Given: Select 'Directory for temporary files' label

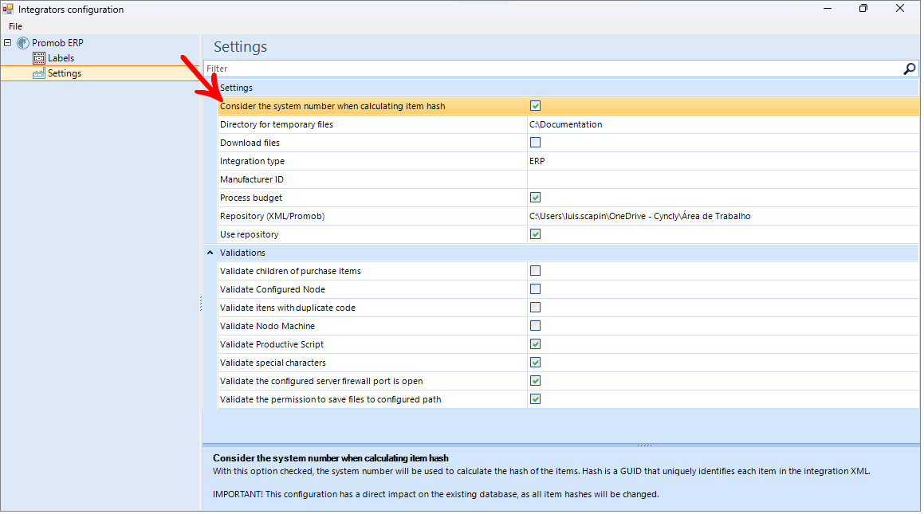Looking at the screenshot, I should point(277,124).
